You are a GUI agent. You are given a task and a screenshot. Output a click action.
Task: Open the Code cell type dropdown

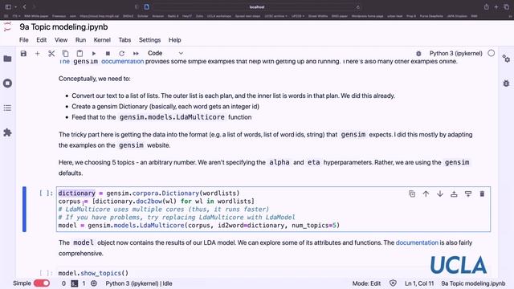(x=165, y=53)
